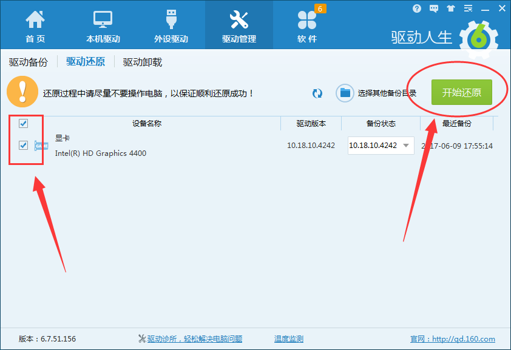Open the main menu dropdown in title bar

(x=467, y=8)
